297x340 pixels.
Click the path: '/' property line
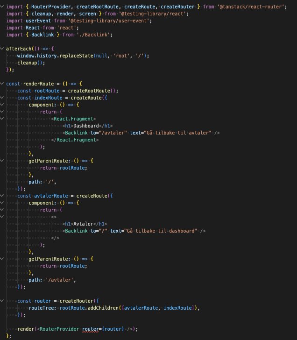(x=42, y=182)
